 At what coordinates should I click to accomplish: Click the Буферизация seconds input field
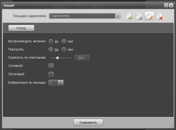click(53, 83)
